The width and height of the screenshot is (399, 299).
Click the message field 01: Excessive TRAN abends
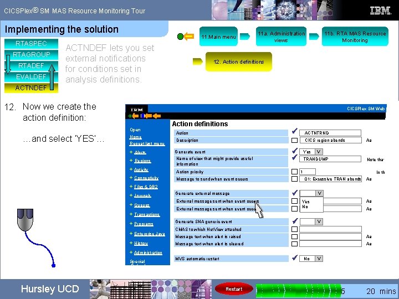click(330, 179)
